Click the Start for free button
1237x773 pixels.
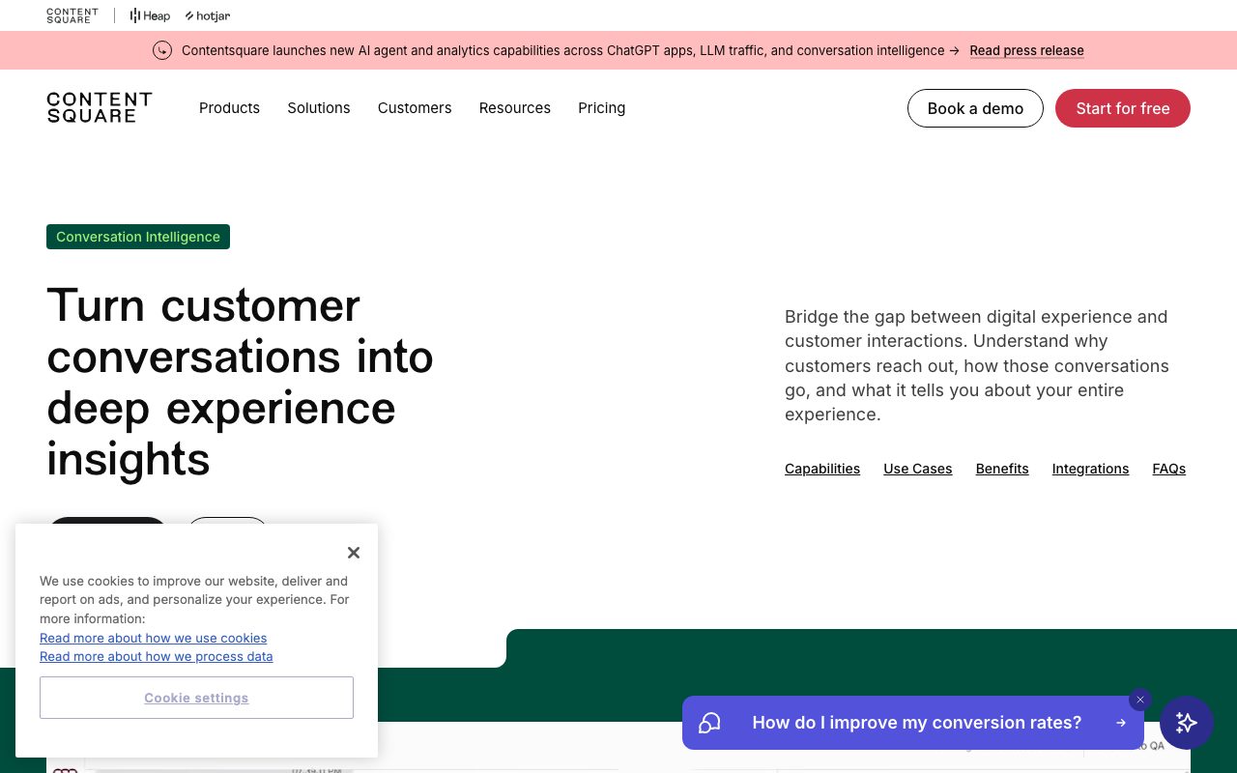(1123, 108)
